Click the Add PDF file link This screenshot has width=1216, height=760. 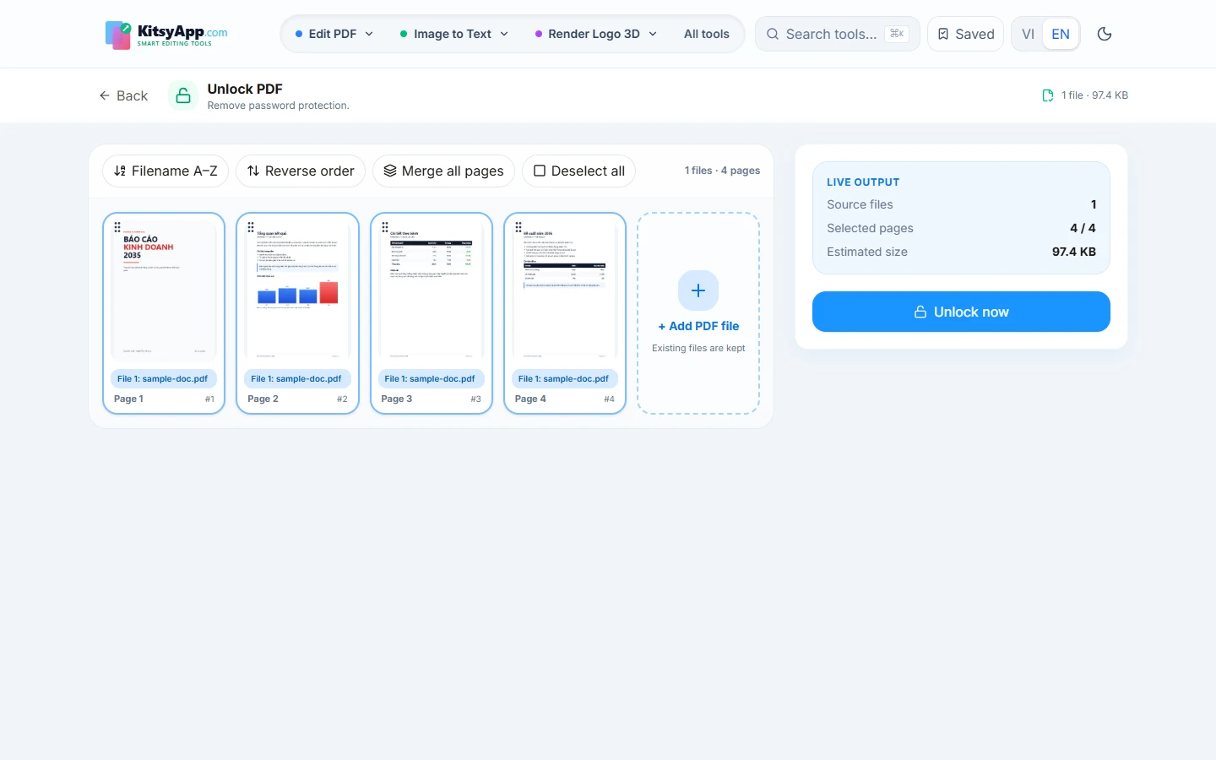point(698,326)
